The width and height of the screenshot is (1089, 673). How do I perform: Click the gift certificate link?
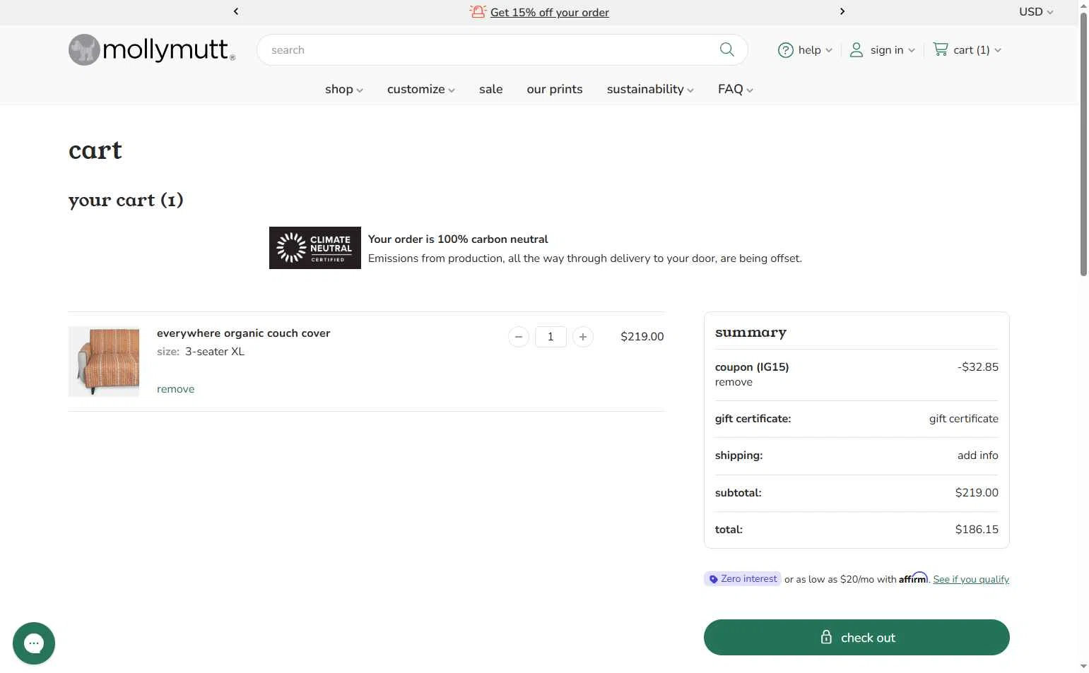click(963, 419)
